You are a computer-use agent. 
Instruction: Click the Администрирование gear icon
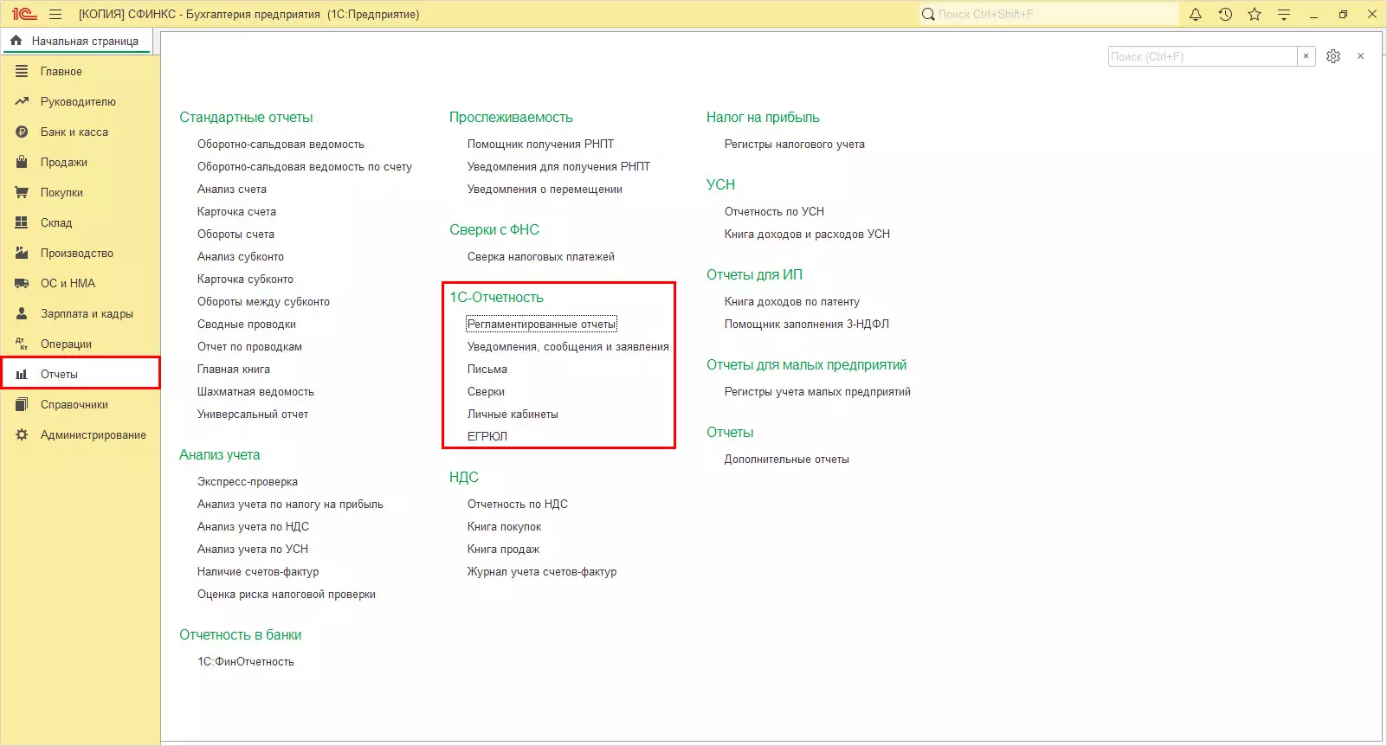22,435
